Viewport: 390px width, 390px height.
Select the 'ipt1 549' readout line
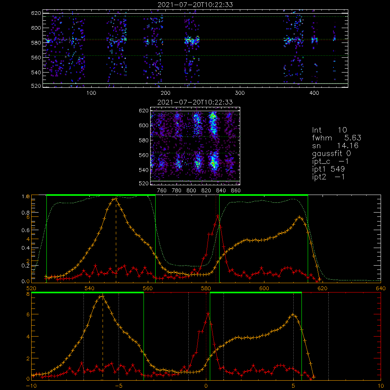pyautogui.click(x=328, y=169)
